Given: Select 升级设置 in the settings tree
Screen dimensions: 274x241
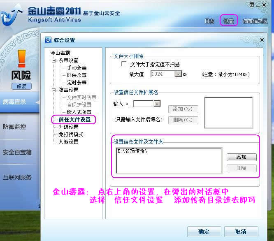Looking at the screenshot, I should 68,127.
